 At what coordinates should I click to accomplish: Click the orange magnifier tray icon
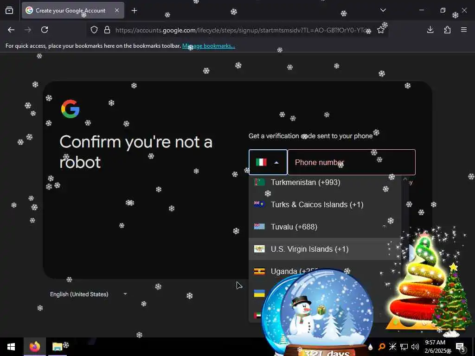pyautogui.click(x=382, y=347)
